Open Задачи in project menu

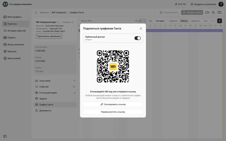pos(55,99)
